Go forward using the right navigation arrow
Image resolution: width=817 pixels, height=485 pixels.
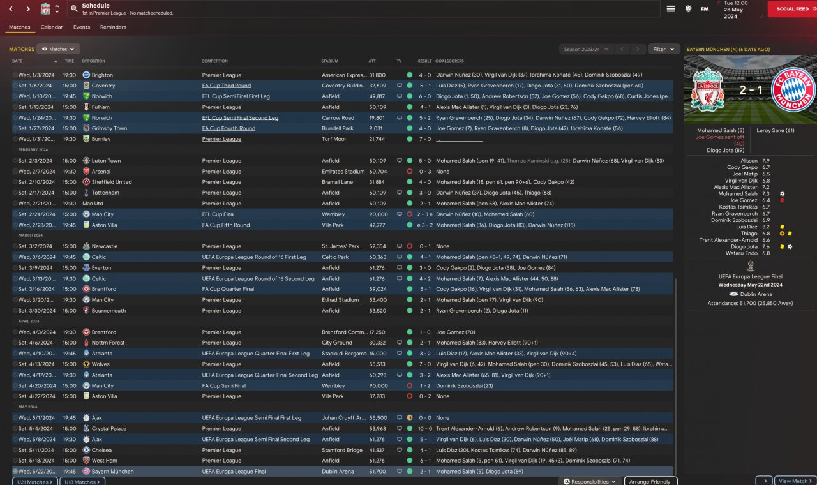[x=28, y=9]
